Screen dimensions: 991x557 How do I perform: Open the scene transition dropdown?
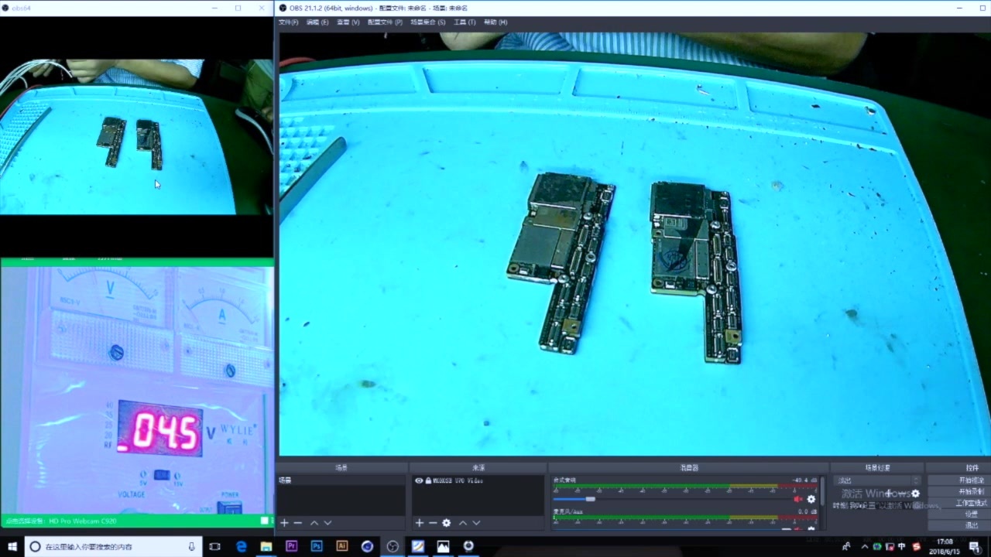[877, 480]
